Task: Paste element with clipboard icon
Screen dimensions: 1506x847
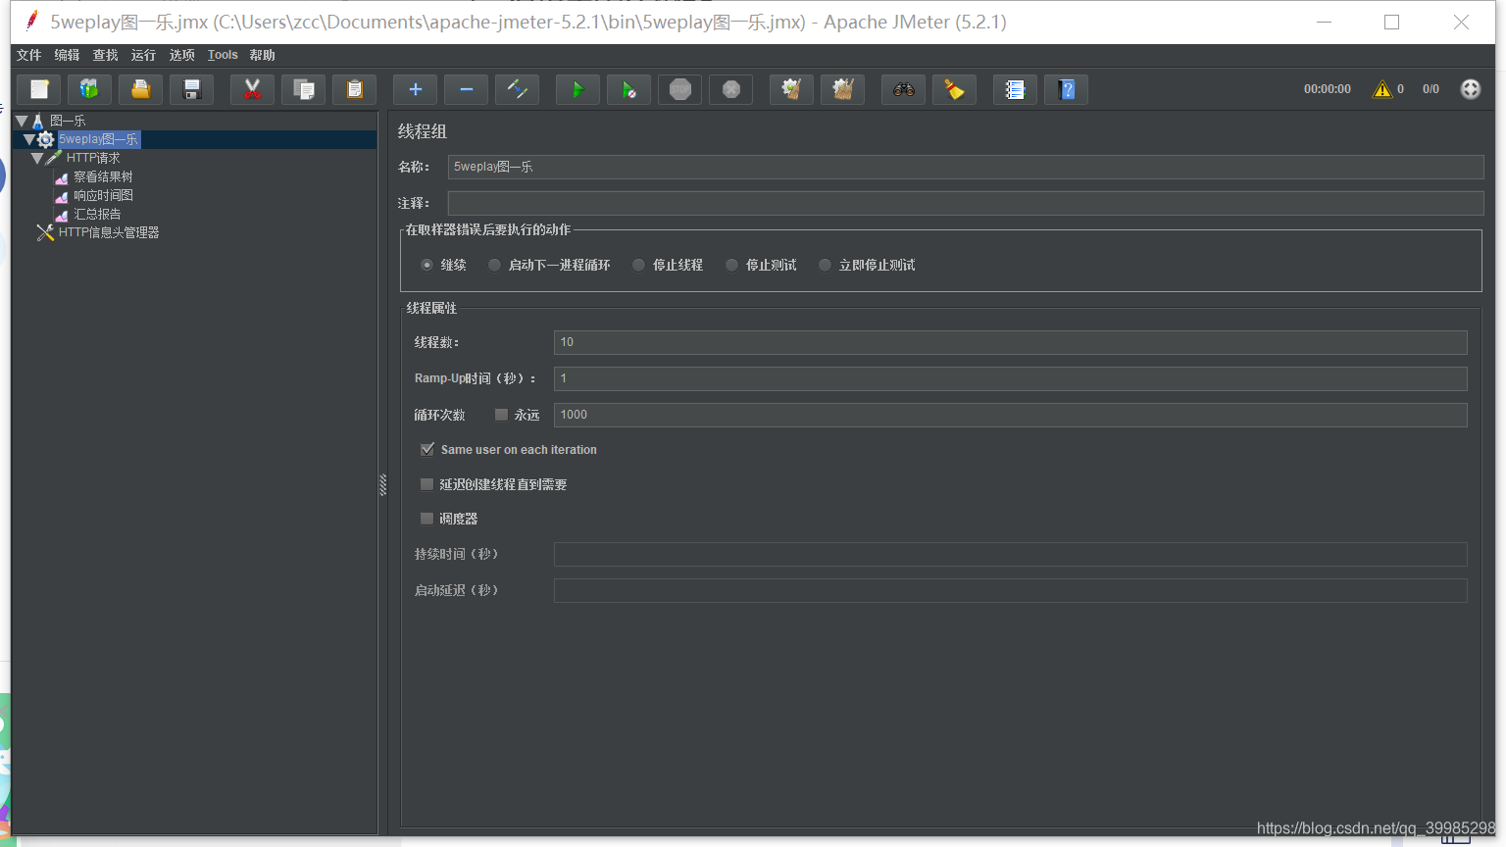Action: [x=355, y=89]
